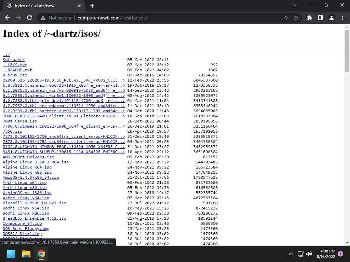Click 6.2.7880.0.fbl_grfx_dev1 link

click(64, 101)
